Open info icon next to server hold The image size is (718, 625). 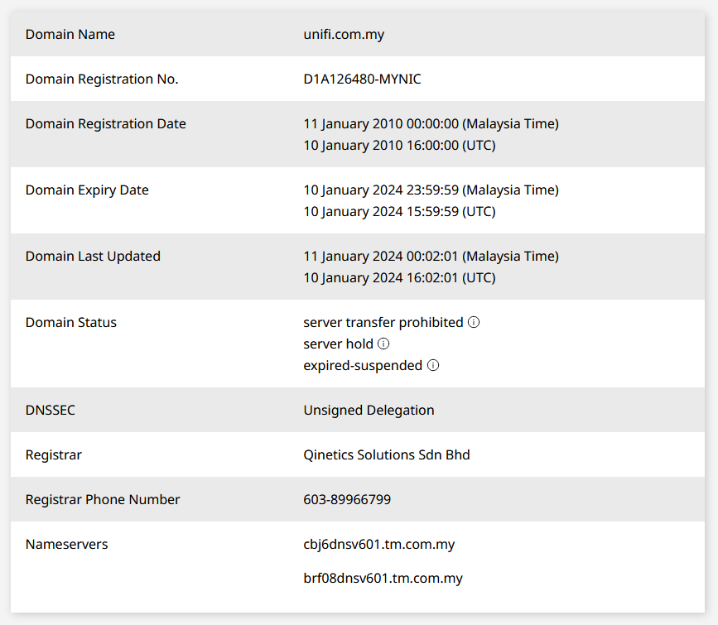click(383, 344)
